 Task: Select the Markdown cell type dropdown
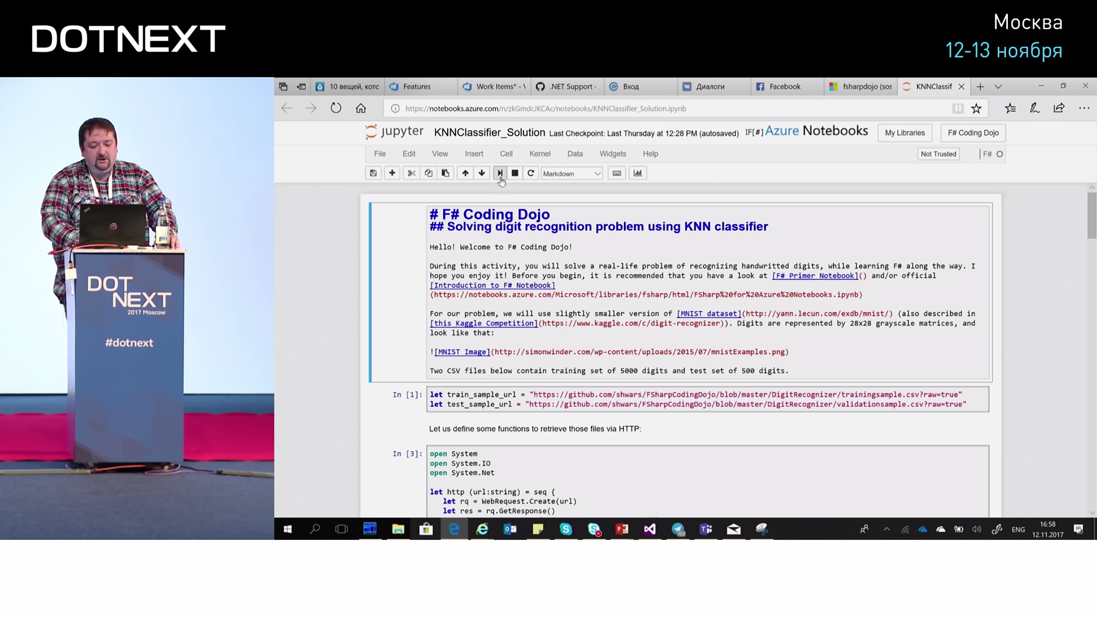[570, 173]
